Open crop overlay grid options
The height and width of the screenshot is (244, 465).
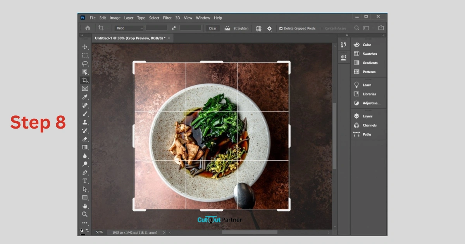coord(258,28)
